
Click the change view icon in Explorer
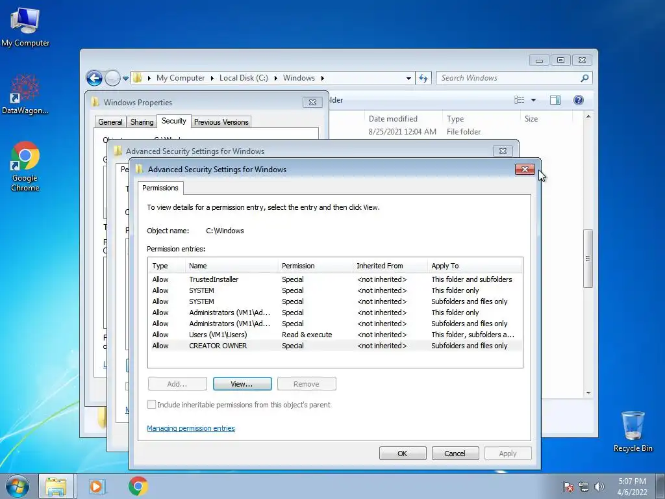pyautogui.click(x=519, y=100)
